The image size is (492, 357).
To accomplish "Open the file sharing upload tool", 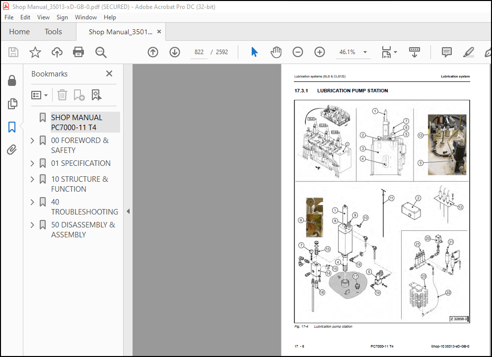I will 57,52.
